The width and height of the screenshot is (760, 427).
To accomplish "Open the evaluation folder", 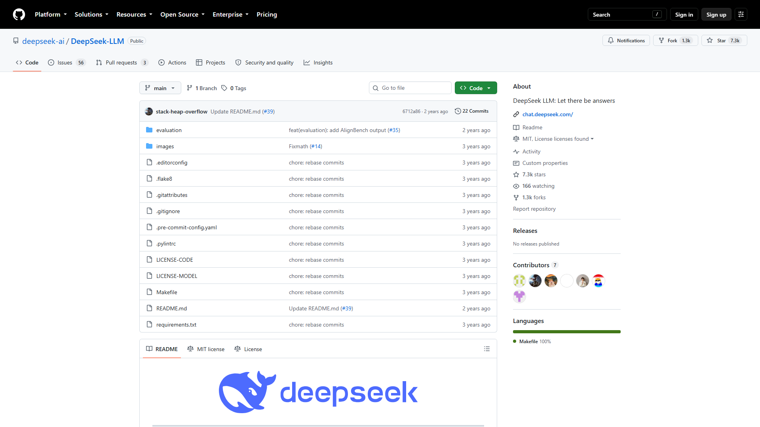I will (x=169, y=130).
